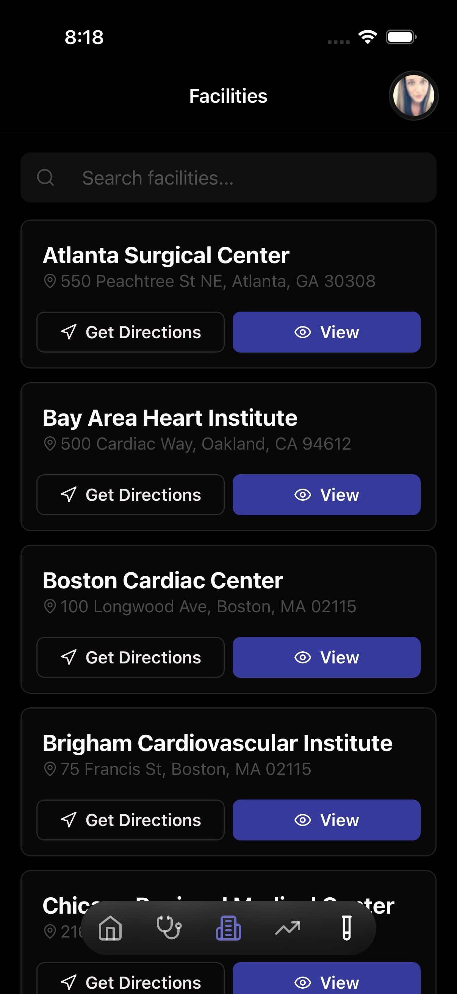457x994 pixels.
Task: Get directions to Bay Area Heart Institute
Action: (x=130, y=495)
